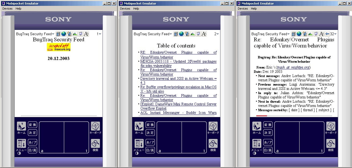The image size is (352, 168).
Task: Tap contrast half-circle icon in Table of contents window
Action: coord(137,153)
